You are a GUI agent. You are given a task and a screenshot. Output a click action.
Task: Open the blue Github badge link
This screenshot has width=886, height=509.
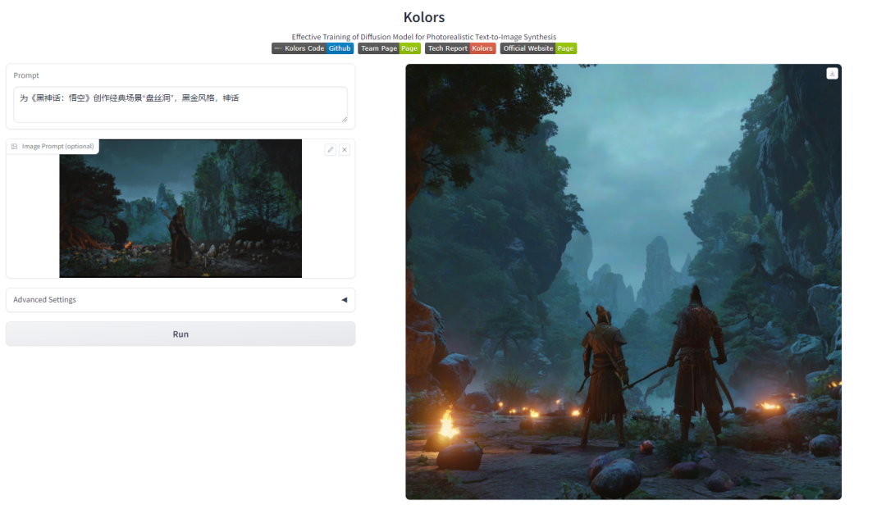[340, 48]
